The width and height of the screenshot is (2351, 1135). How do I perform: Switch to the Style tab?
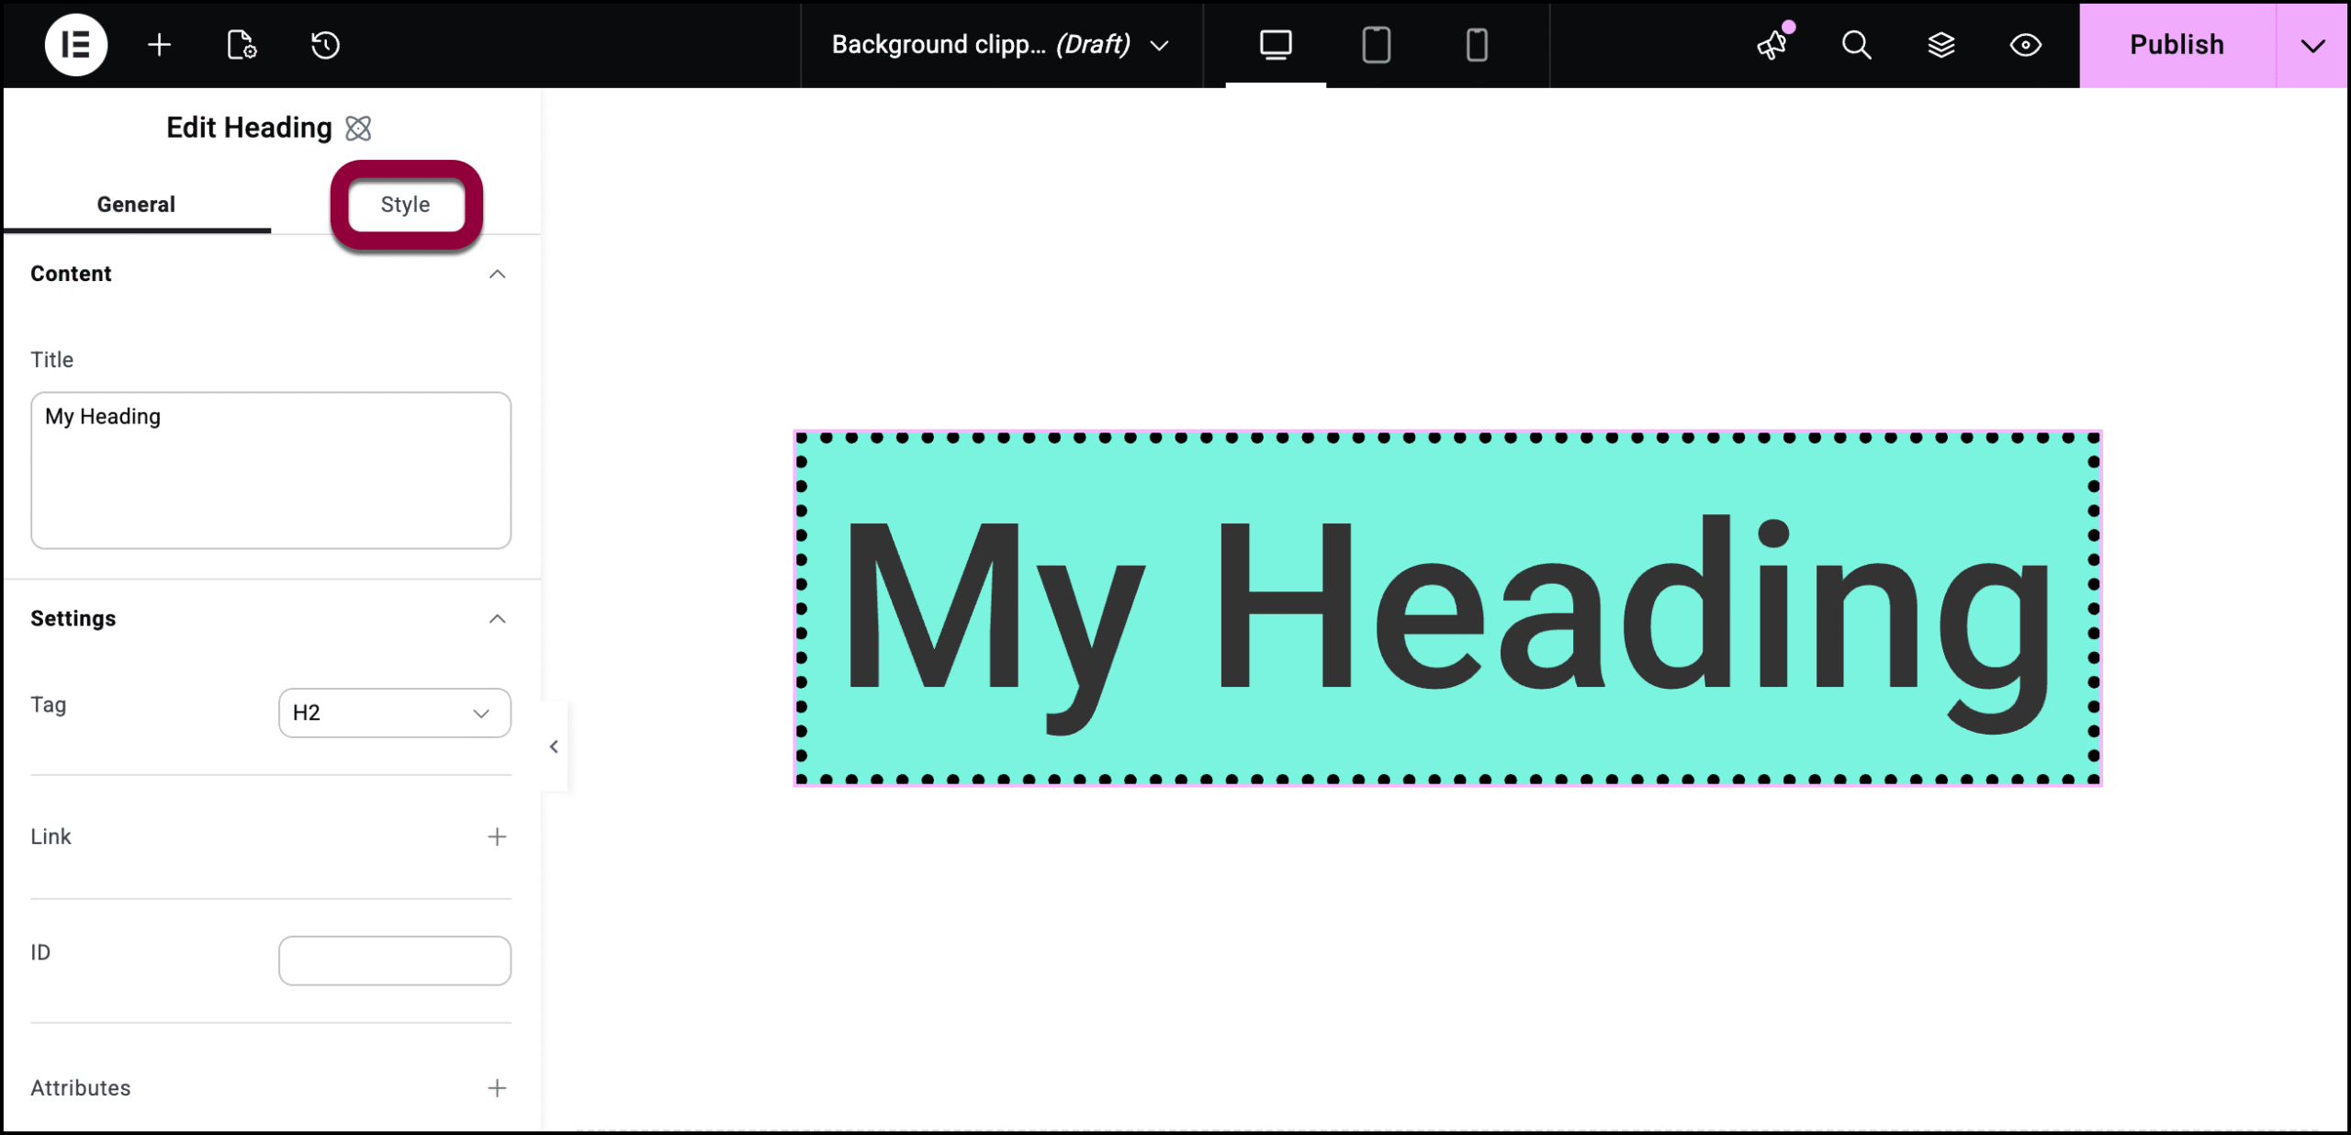(405, 205)
